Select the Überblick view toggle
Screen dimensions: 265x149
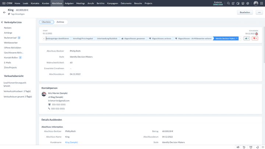(x=46, y=22)
